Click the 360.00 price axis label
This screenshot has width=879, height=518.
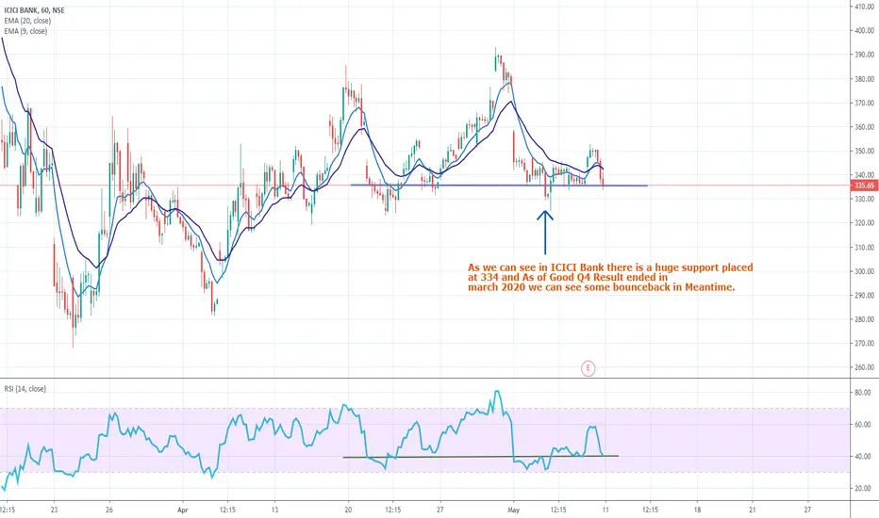[x=864, y=127]
